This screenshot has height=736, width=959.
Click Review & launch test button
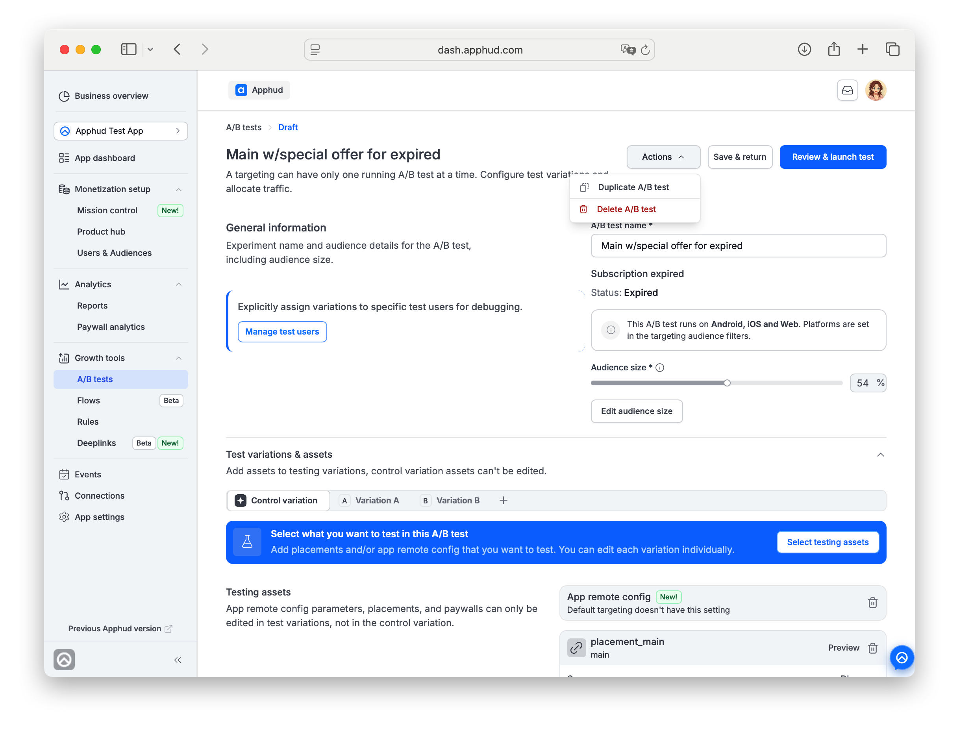pyautogui.click(x=832, y=157)
